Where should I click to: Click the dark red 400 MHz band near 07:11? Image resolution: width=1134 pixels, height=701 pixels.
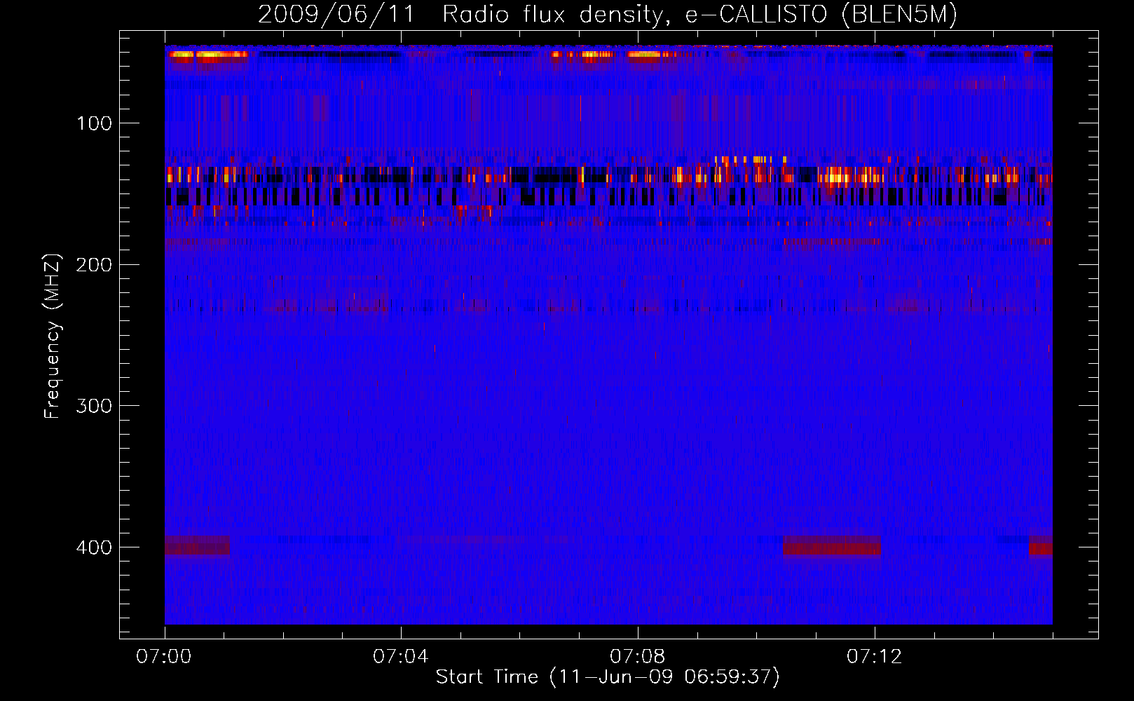(x=832, y=545)
